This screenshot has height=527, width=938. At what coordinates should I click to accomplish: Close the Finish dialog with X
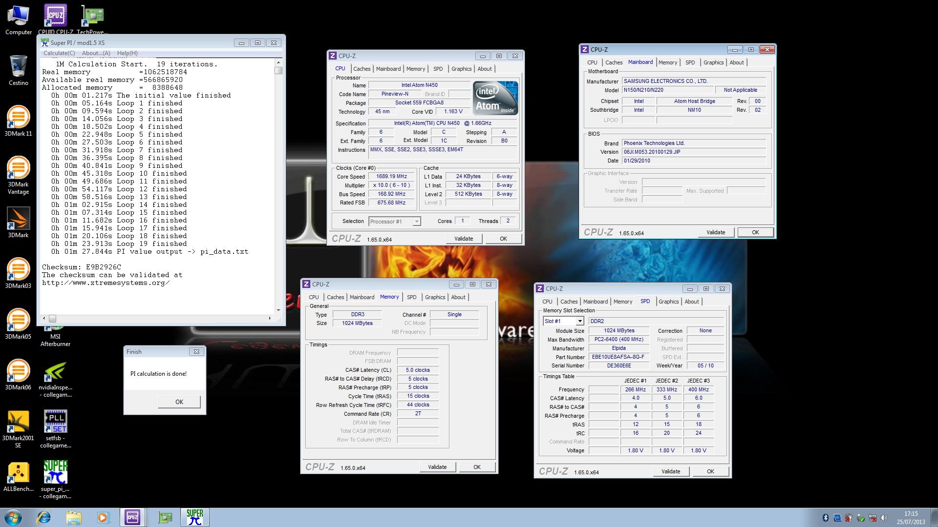coord(196,351)
